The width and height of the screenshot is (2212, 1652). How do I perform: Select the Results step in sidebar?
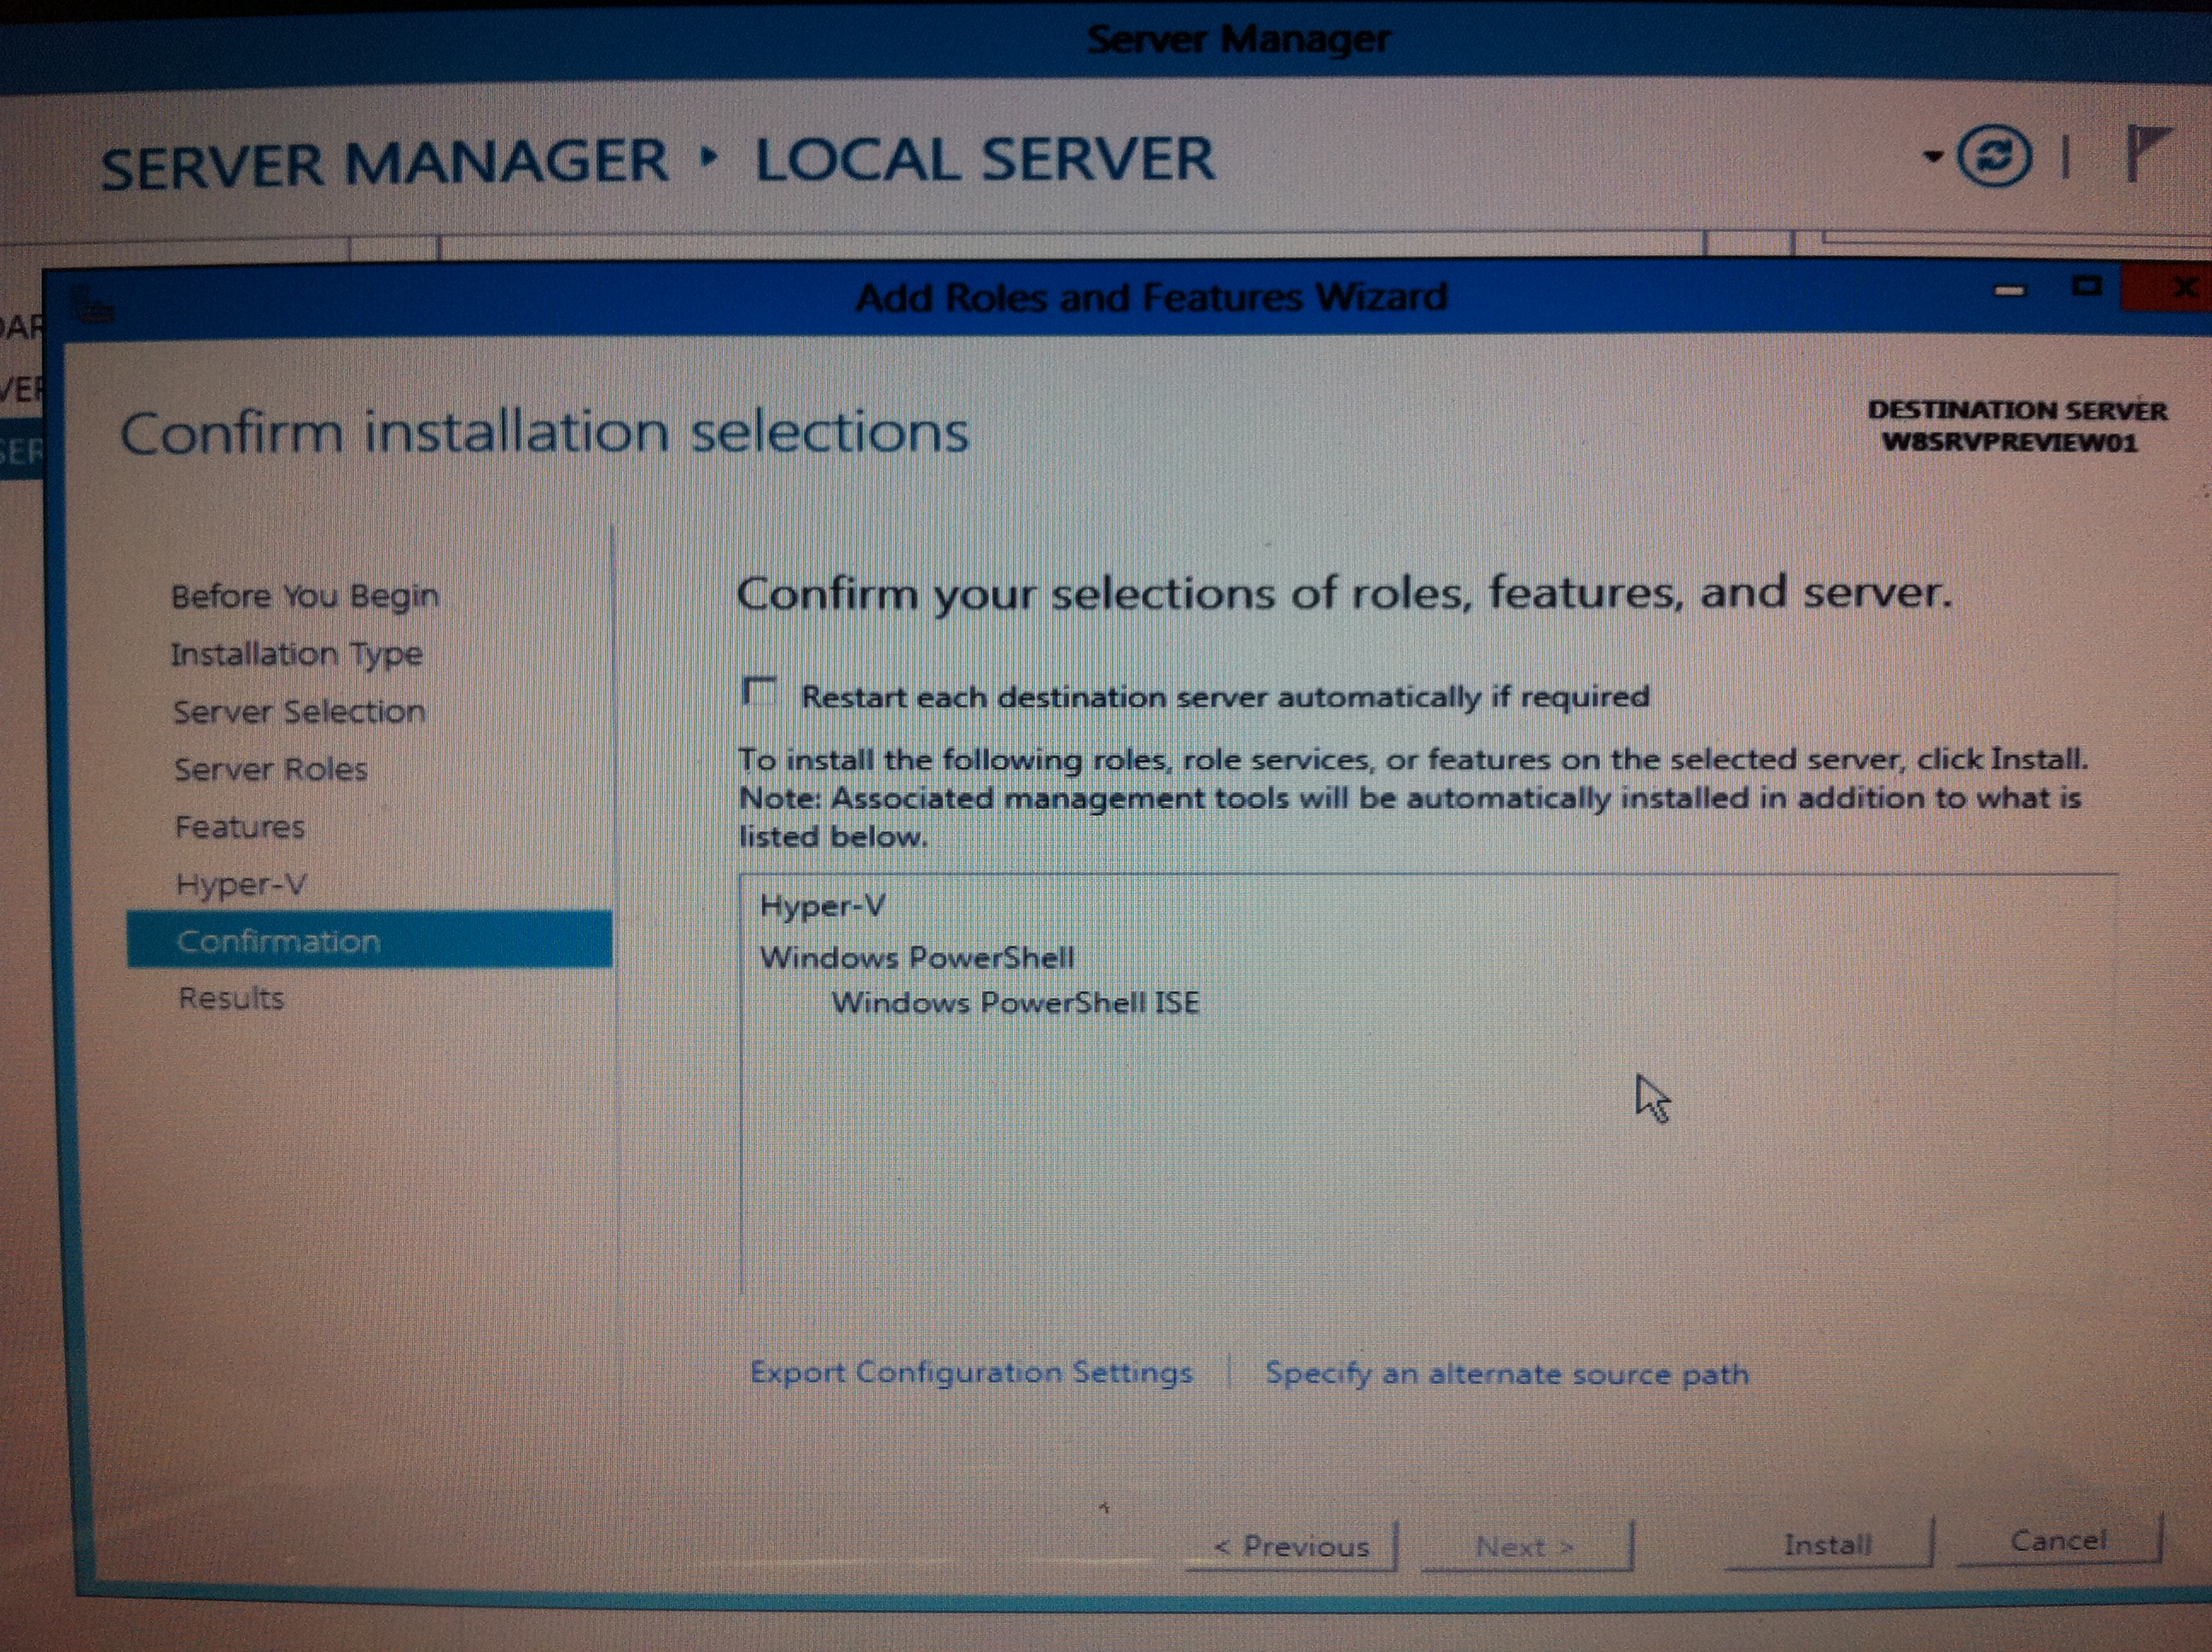pos(231,998)
